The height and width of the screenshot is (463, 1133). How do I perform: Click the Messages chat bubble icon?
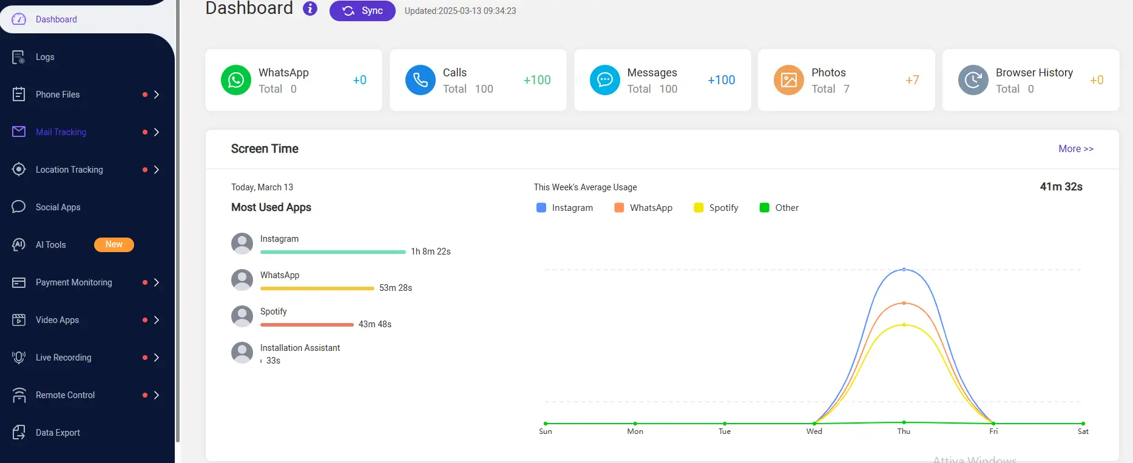click(604, 80)
